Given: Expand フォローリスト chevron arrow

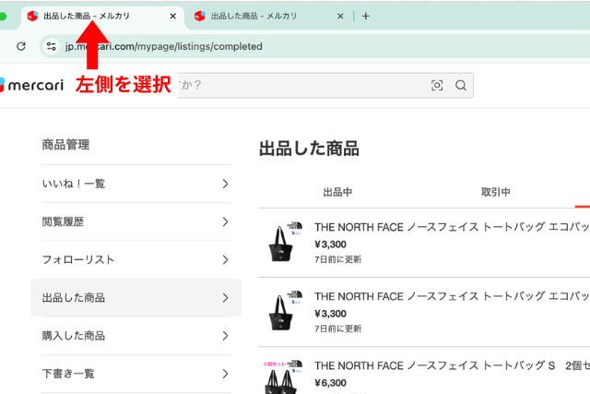Looking at the screenshot, I should pos(225,260).
